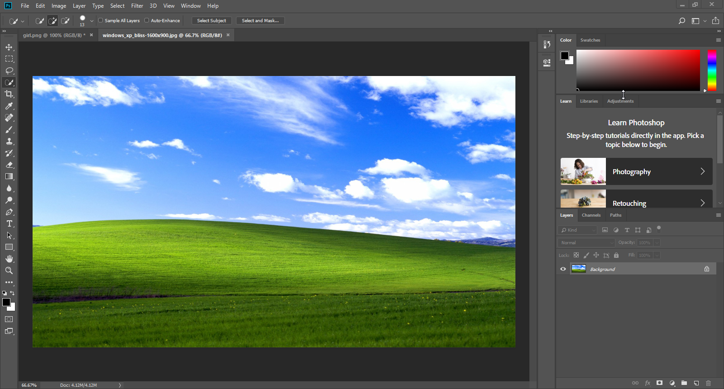
Task: Click the Select and Mask button
Action: (260, 21)
